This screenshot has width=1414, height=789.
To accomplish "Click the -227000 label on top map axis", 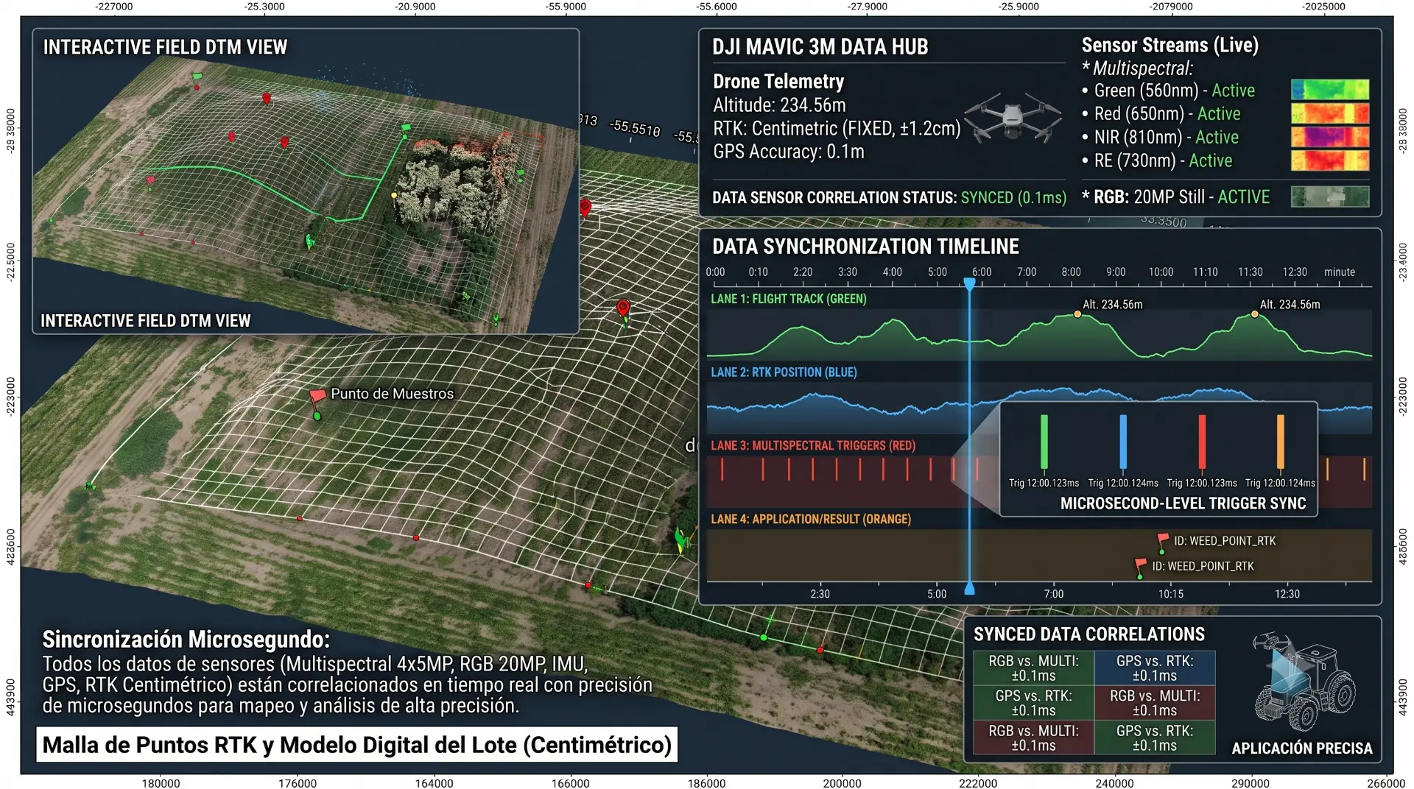I will point(114,7).
